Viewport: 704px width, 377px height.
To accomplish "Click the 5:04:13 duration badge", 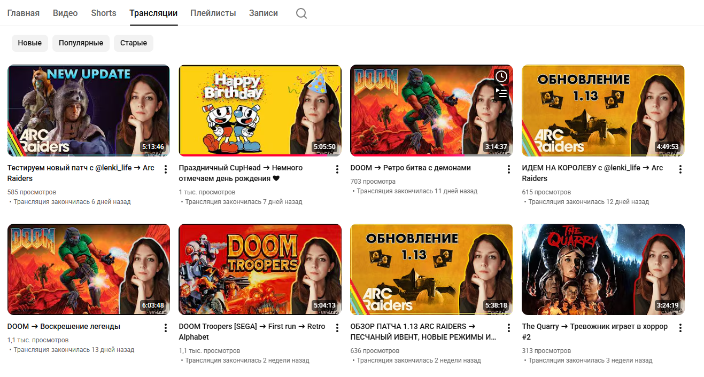I will 324,305.
